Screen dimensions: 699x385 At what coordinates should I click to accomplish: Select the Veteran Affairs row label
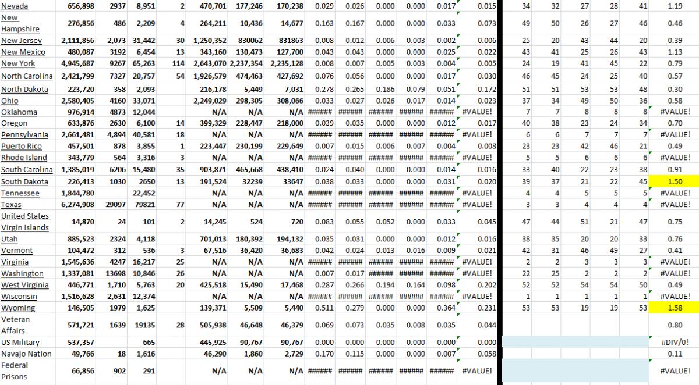click(19, 325)
